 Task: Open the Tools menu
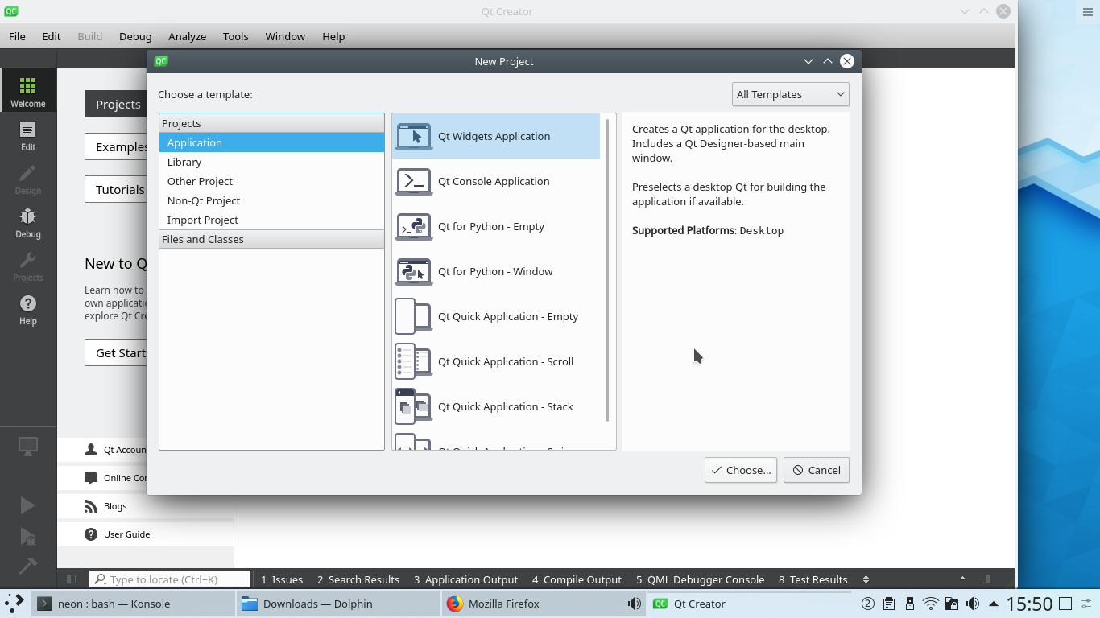pos(235,36)
